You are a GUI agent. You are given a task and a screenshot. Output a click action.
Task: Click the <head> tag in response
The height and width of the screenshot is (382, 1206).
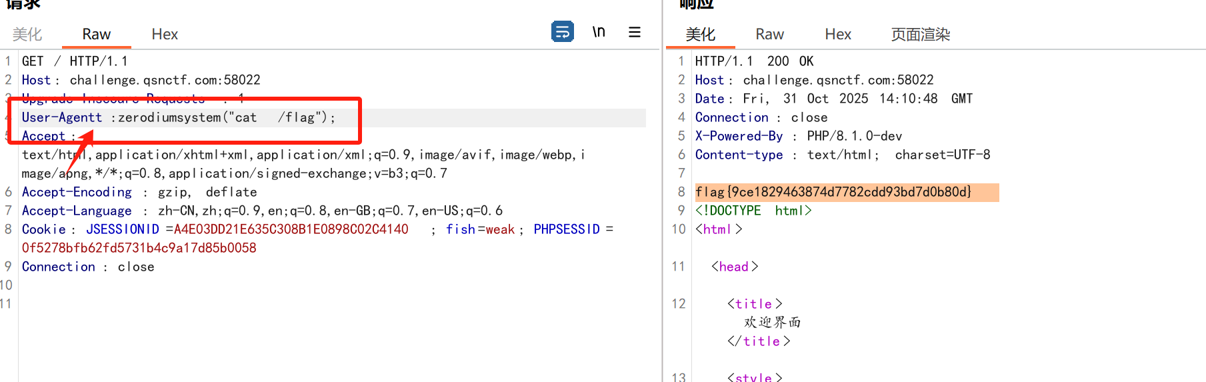[735, 267]
